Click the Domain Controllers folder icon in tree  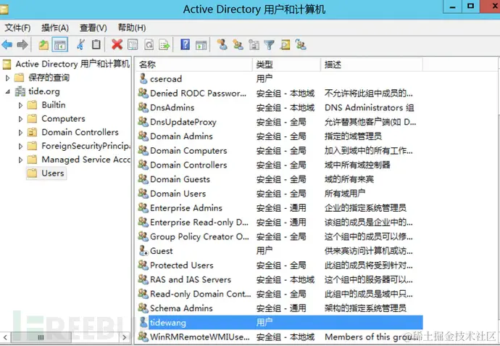pos(32,132)
